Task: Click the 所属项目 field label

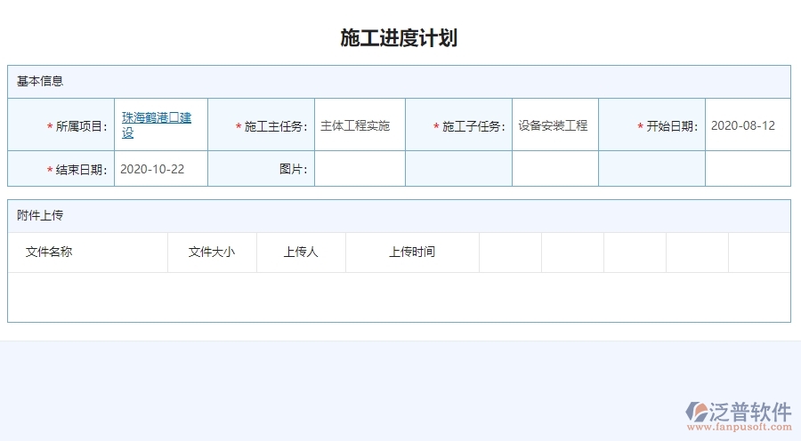Action: tap(80, 126)
